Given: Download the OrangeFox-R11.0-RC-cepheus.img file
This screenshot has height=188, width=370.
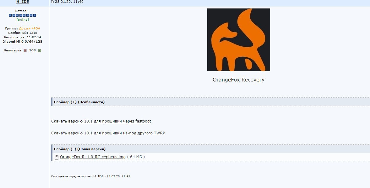Looking at the screenshot, I should [93, 157].
